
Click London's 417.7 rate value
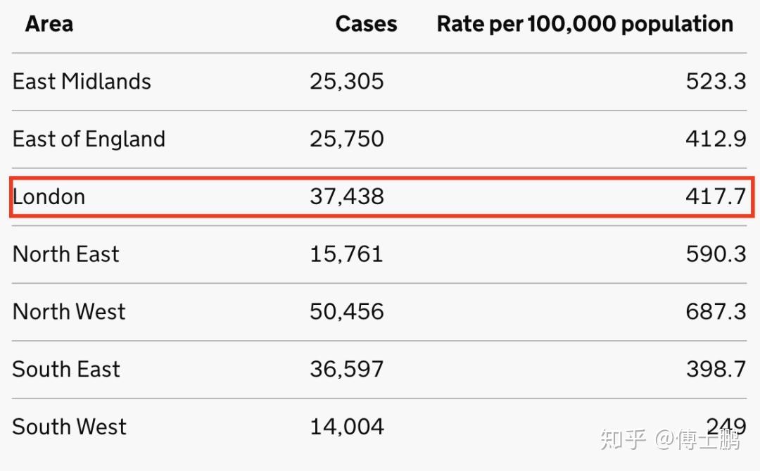(716, 196)
